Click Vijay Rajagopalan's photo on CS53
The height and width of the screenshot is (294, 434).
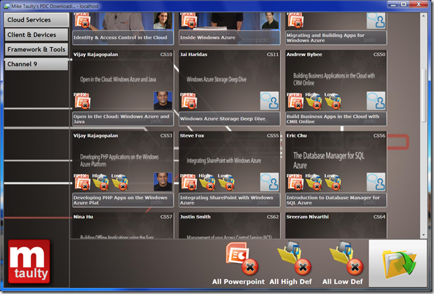pyautogui.click(x=163, y=182)
